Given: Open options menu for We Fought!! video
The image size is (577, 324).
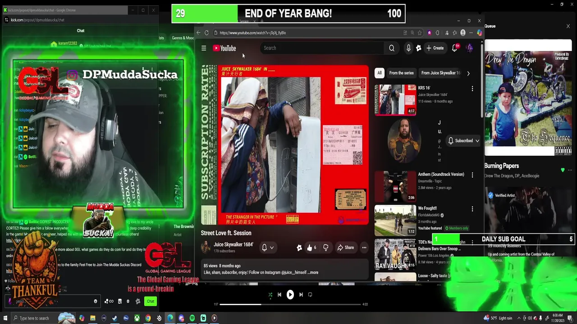Looking at the screenshot, I should pyautogui.click(x=472, y=209).
